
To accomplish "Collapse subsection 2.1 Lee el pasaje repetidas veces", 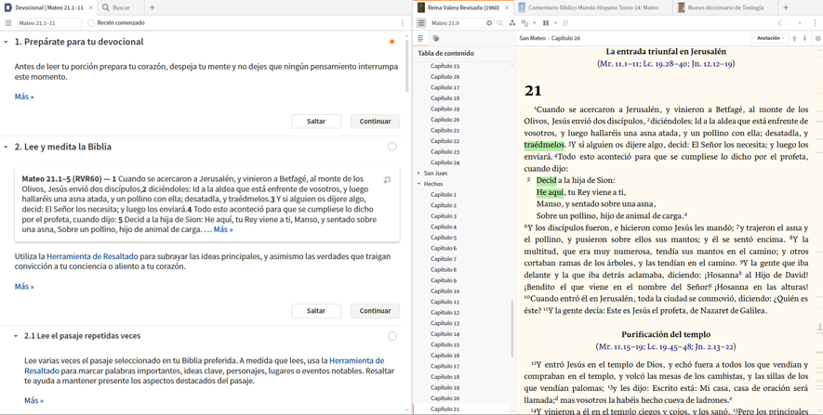I will click(16, 336).
